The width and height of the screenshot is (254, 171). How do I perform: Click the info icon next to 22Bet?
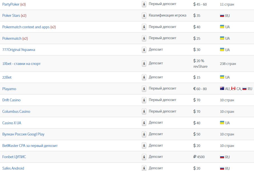144,77
